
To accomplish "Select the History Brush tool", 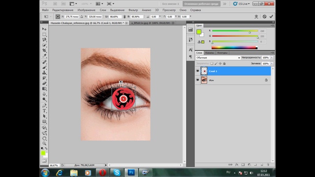I will pos(44,78).
